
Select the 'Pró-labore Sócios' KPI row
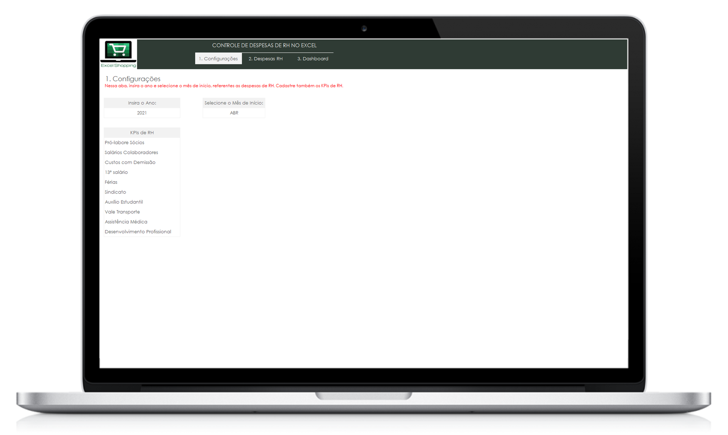click(142, 142)
